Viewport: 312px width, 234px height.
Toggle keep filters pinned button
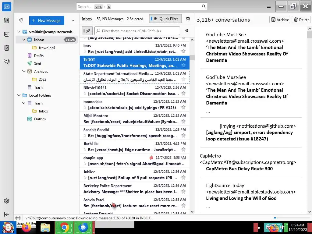tap(87, 31)
